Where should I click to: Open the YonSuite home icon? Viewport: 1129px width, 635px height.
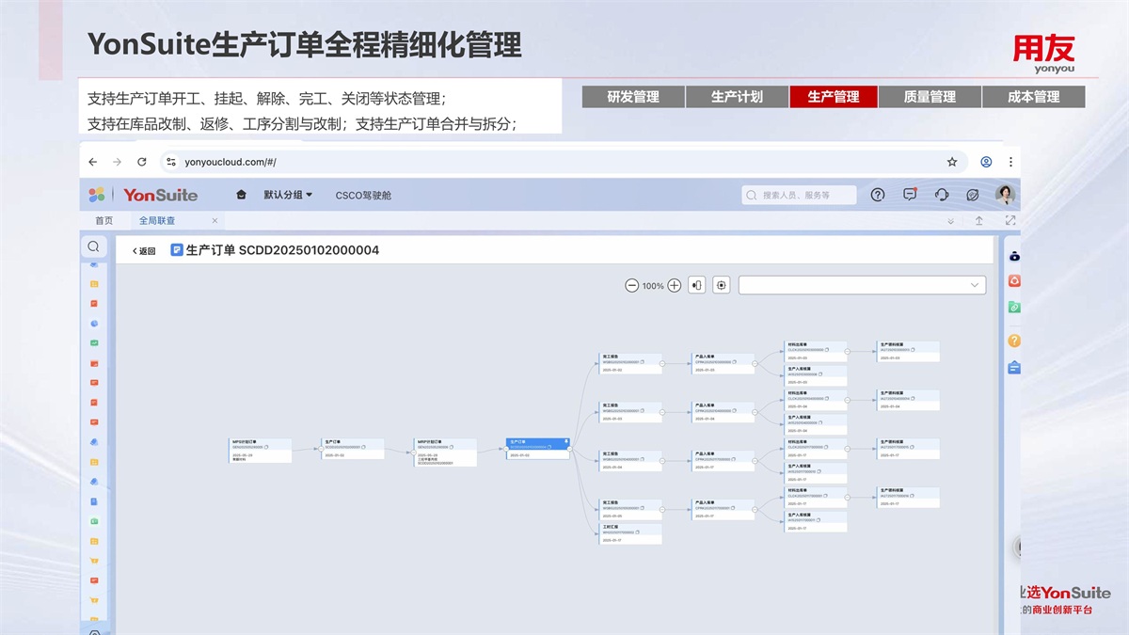click(241, 195)
